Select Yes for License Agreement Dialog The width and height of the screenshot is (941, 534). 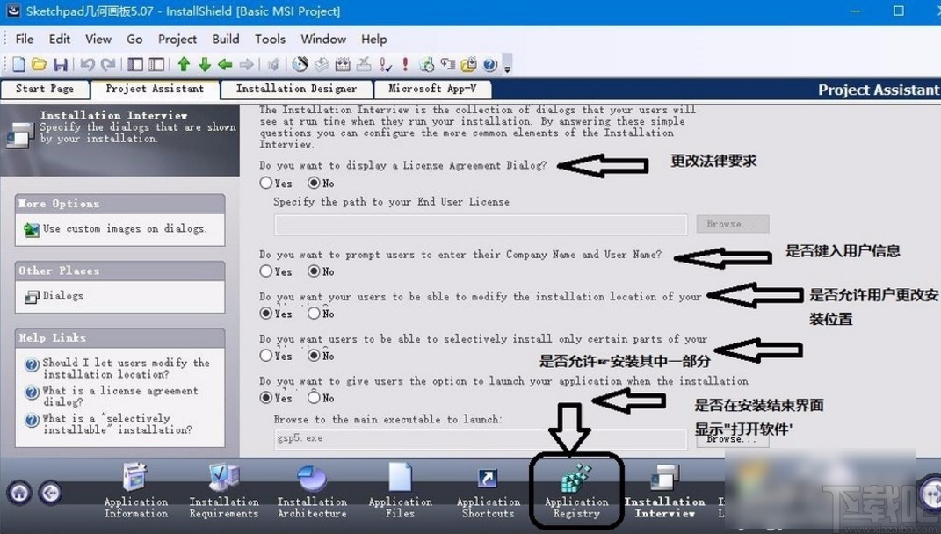pos(266,183)
